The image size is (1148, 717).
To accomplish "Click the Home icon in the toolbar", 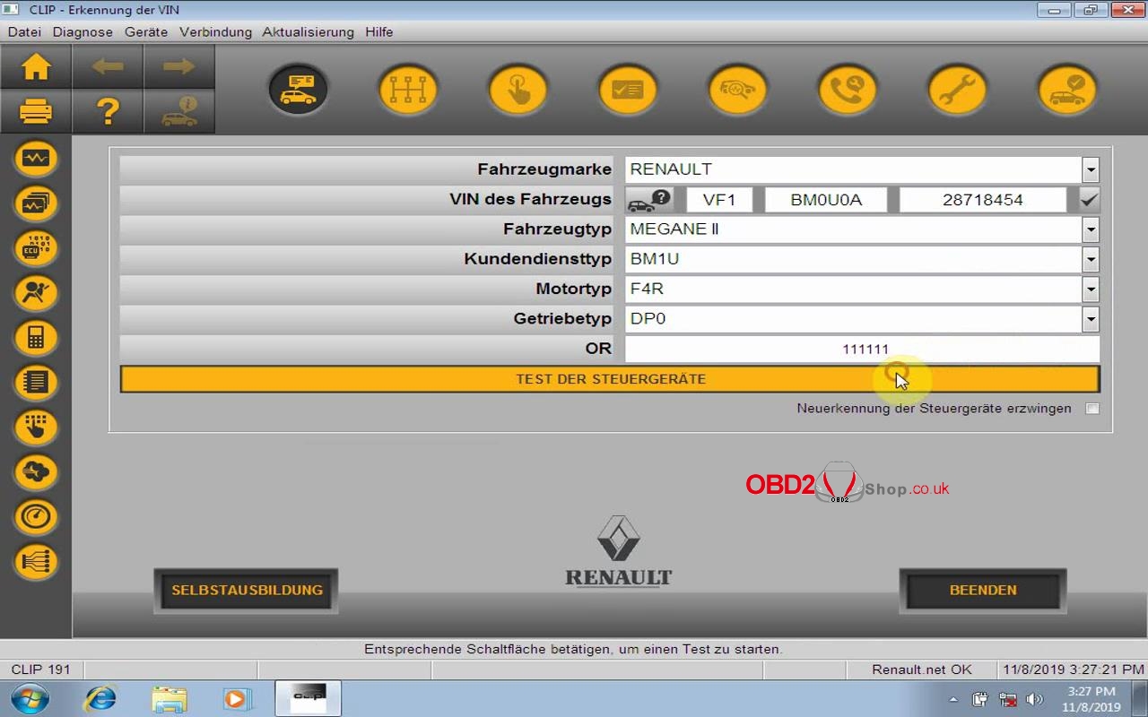I will pos(36,67).
